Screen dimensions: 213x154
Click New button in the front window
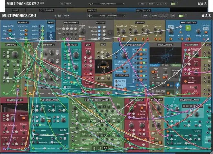pos(145,16)
